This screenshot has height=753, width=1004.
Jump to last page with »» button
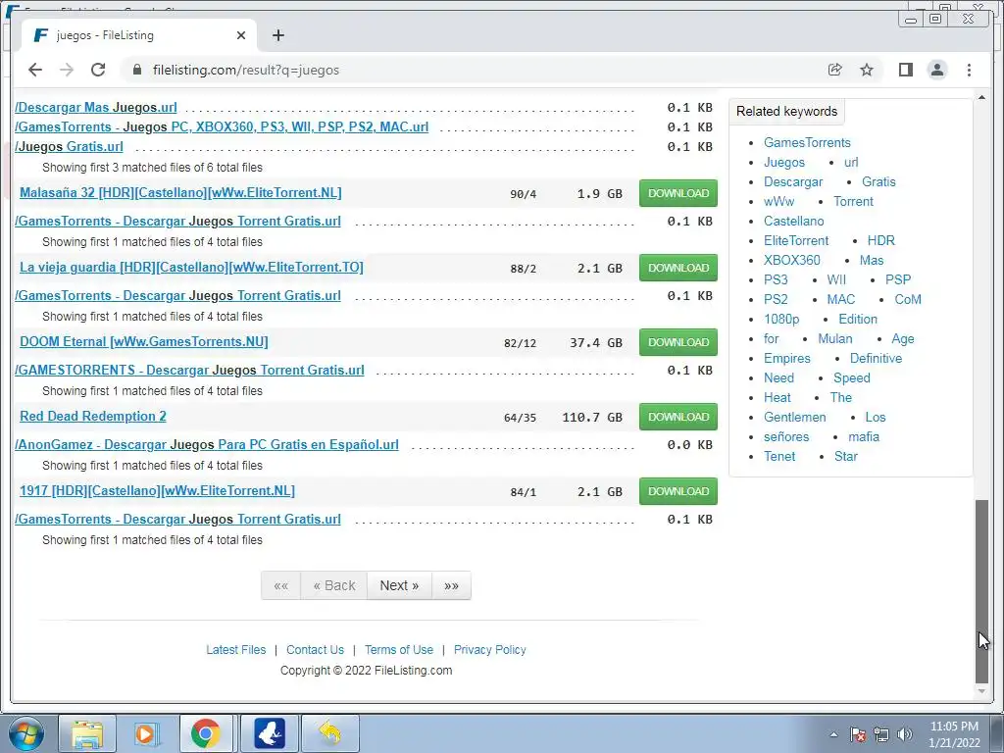(x=451, y=586)
